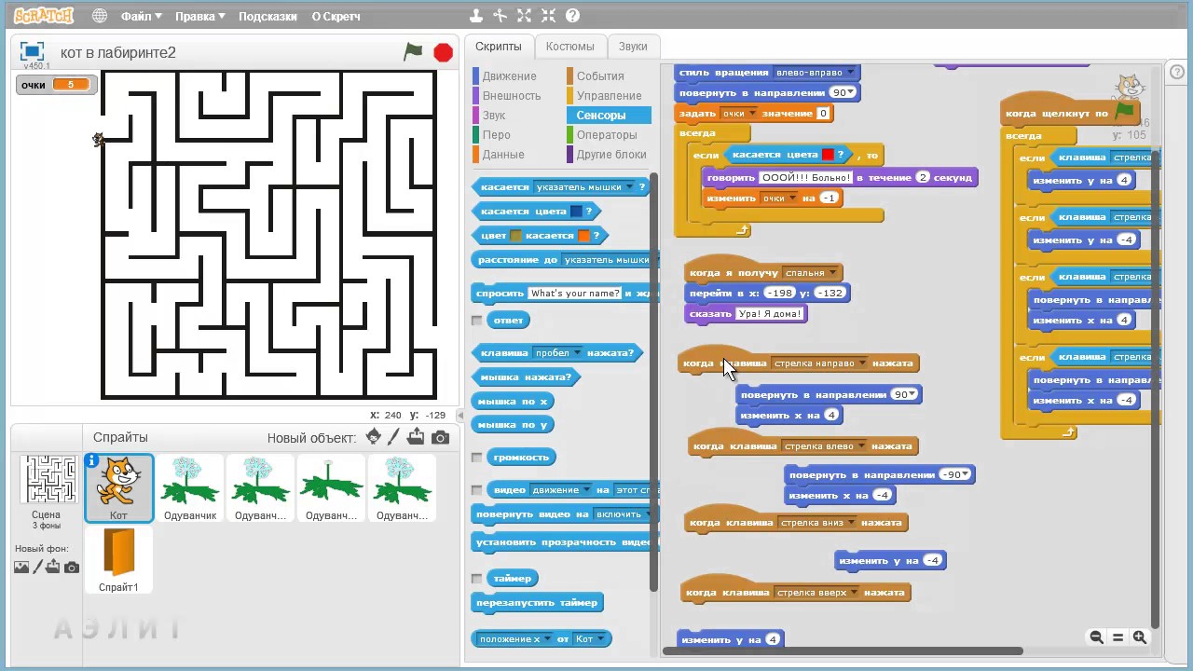Click the очки score monitor on stage

click(x=56, y=85)
